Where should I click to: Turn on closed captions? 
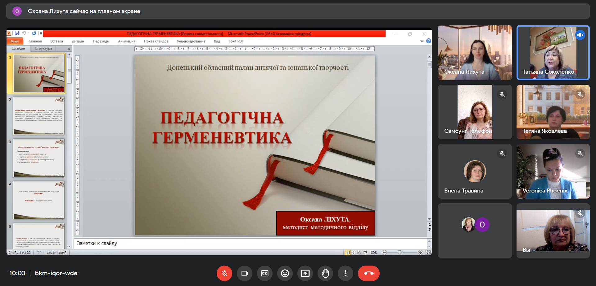pyautogui.click(x=265, y=273)
